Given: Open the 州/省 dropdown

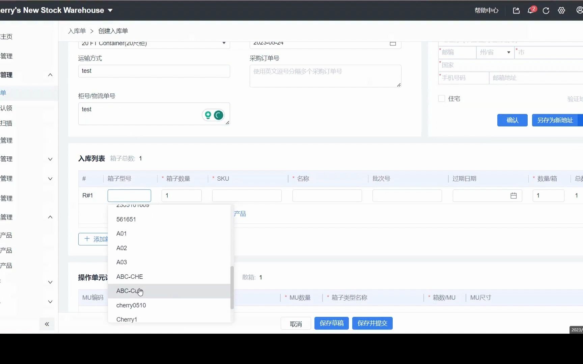Looking at the screenshot, I should tap(495, 52).
